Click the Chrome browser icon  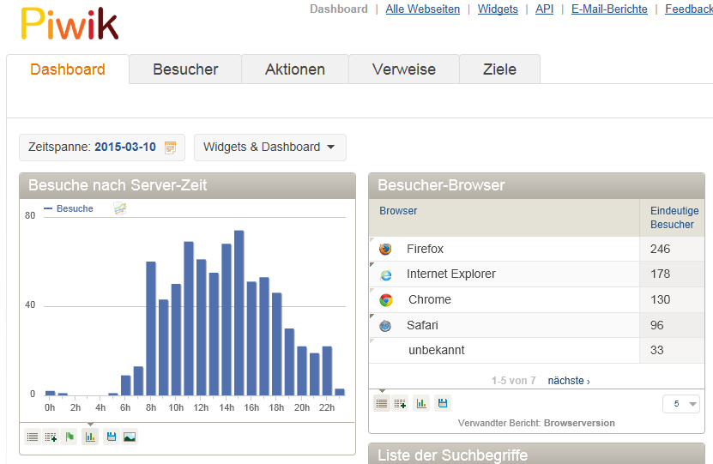coord(386,300)
